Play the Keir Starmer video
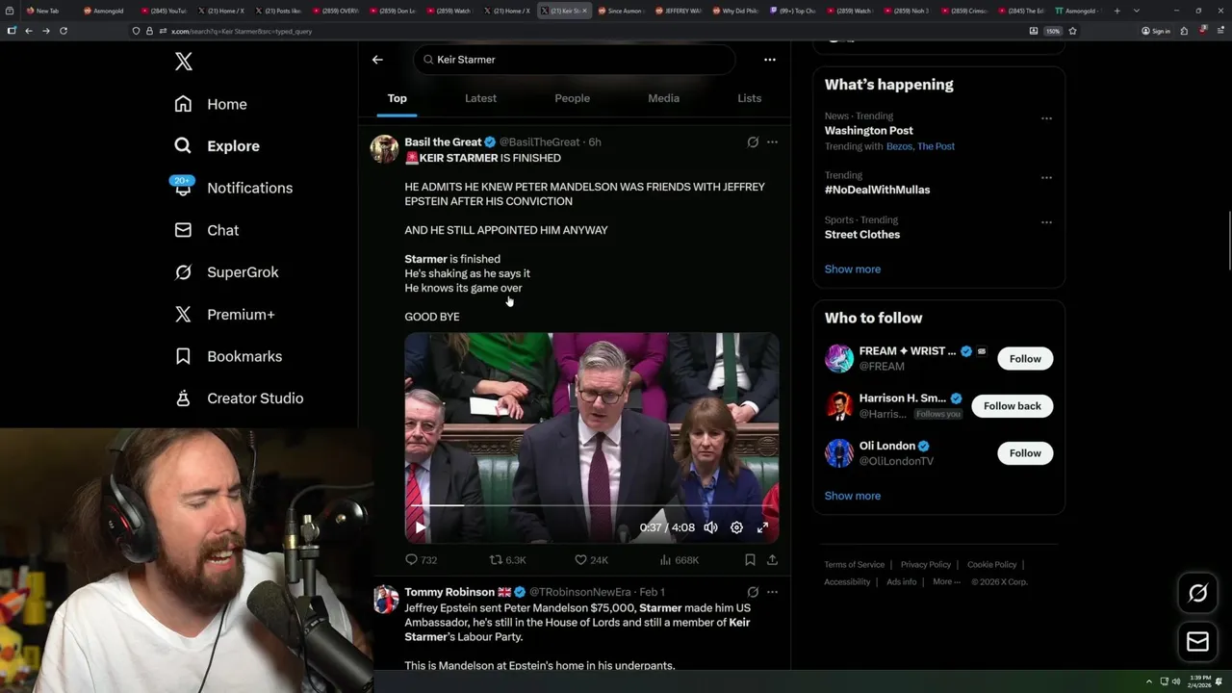Viewport: 1232px width, 693px height. click(421, 527)
